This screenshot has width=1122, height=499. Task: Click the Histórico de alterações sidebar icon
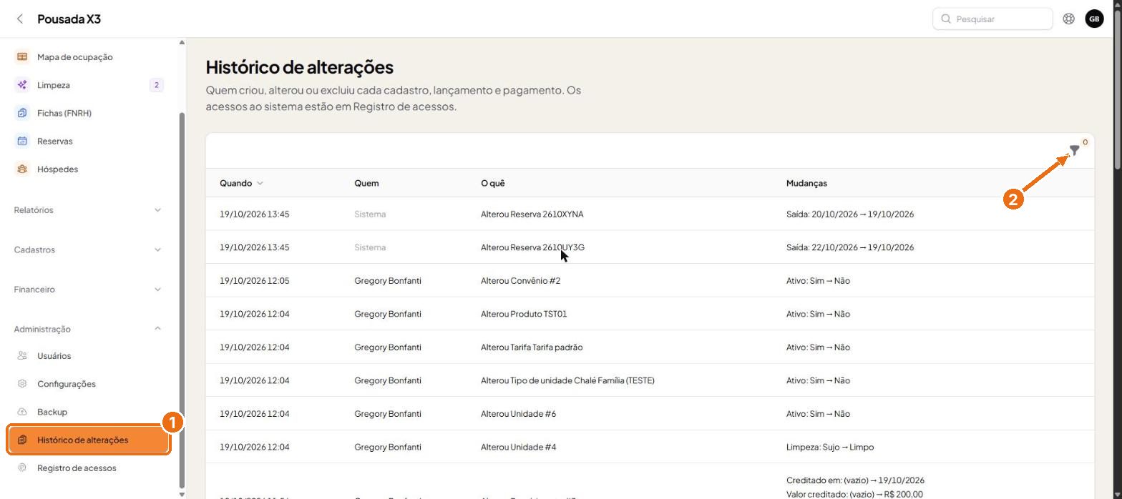tap(22, 440)
